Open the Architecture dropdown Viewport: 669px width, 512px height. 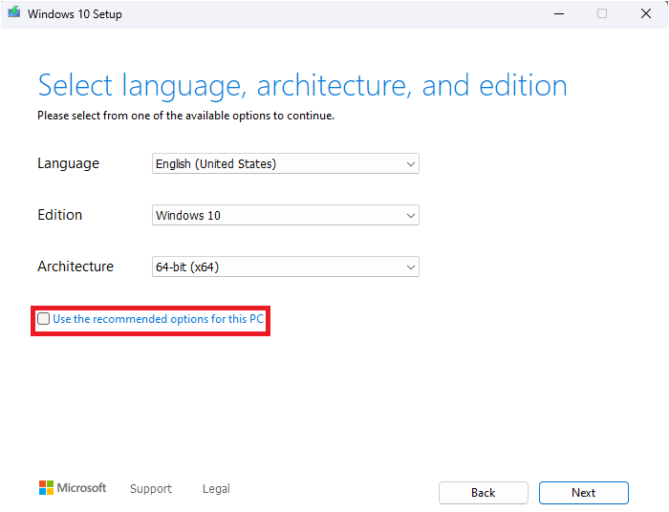tap(286, 267)
